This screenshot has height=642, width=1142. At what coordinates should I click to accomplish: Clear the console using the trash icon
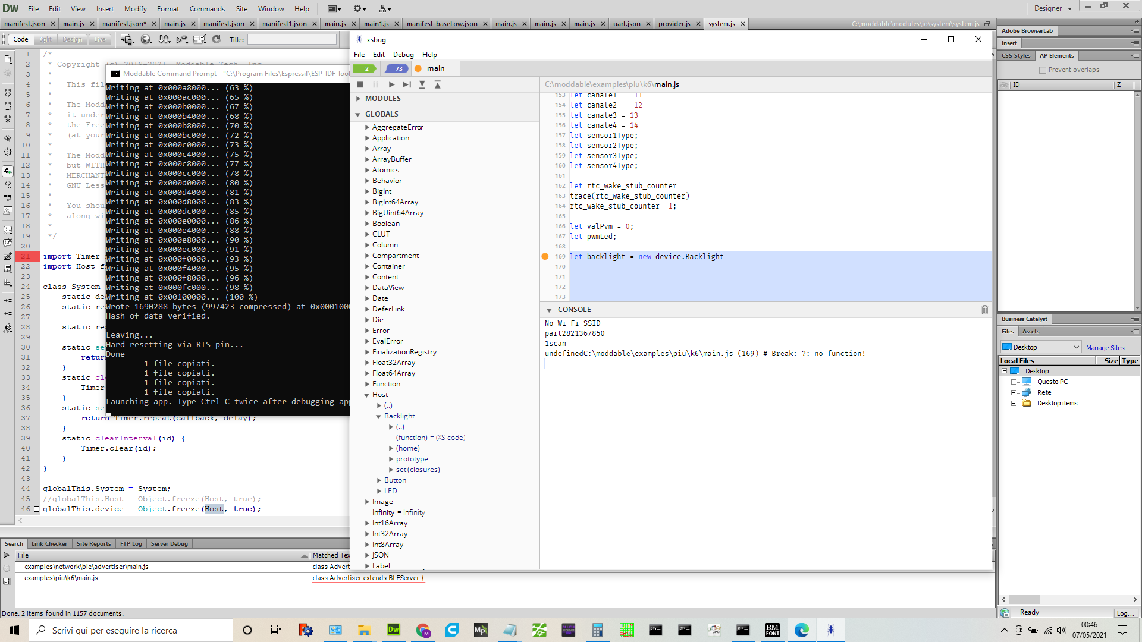[x=984, y=310]
